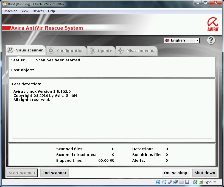Click the Avira umbrella logo
224x187 pixels.
coord(213,24)
